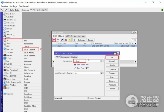The height and width of the screenshot is (112, 164).
Task: Open Switch in sidebar
Action: 13,35
